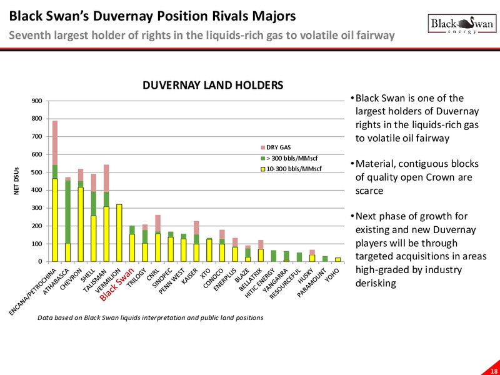The height and width of the screenshot is (375, 500).
Task: Click the CHEVRON axis label
Action: [72, 279]
